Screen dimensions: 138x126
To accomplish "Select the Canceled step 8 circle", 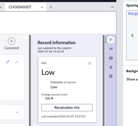I will (x=11, y=41).
